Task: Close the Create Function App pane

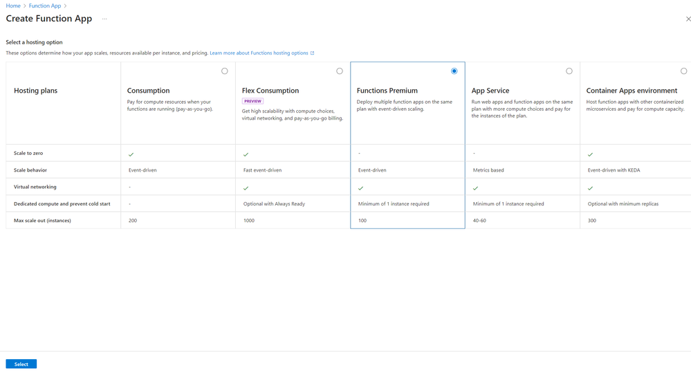Action: pyautogui.click(x=688, y=19)
